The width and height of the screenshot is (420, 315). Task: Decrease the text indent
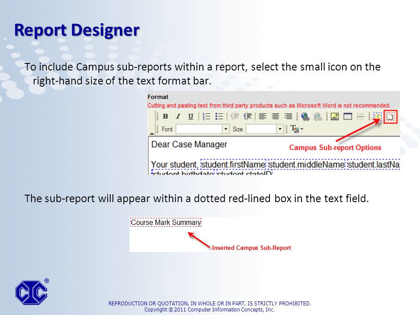point(234,116)
